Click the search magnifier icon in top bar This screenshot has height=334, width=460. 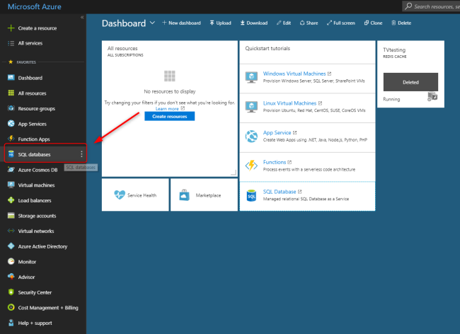(408, 6)
